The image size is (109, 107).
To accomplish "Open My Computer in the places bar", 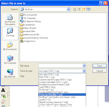I will [10, 60].
